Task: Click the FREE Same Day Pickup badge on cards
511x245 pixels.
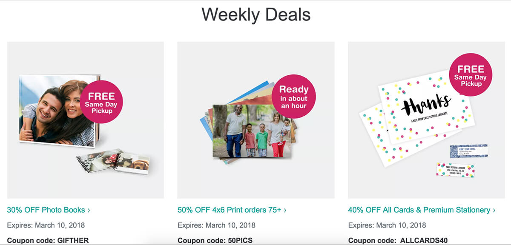Action: 471,75
